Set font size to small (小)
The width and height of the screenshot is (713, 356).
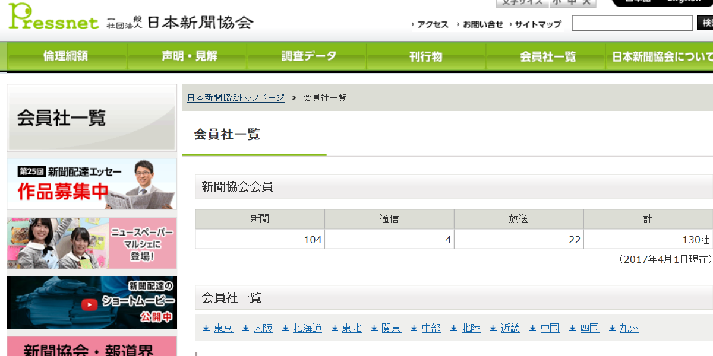[x=557, y=2]
